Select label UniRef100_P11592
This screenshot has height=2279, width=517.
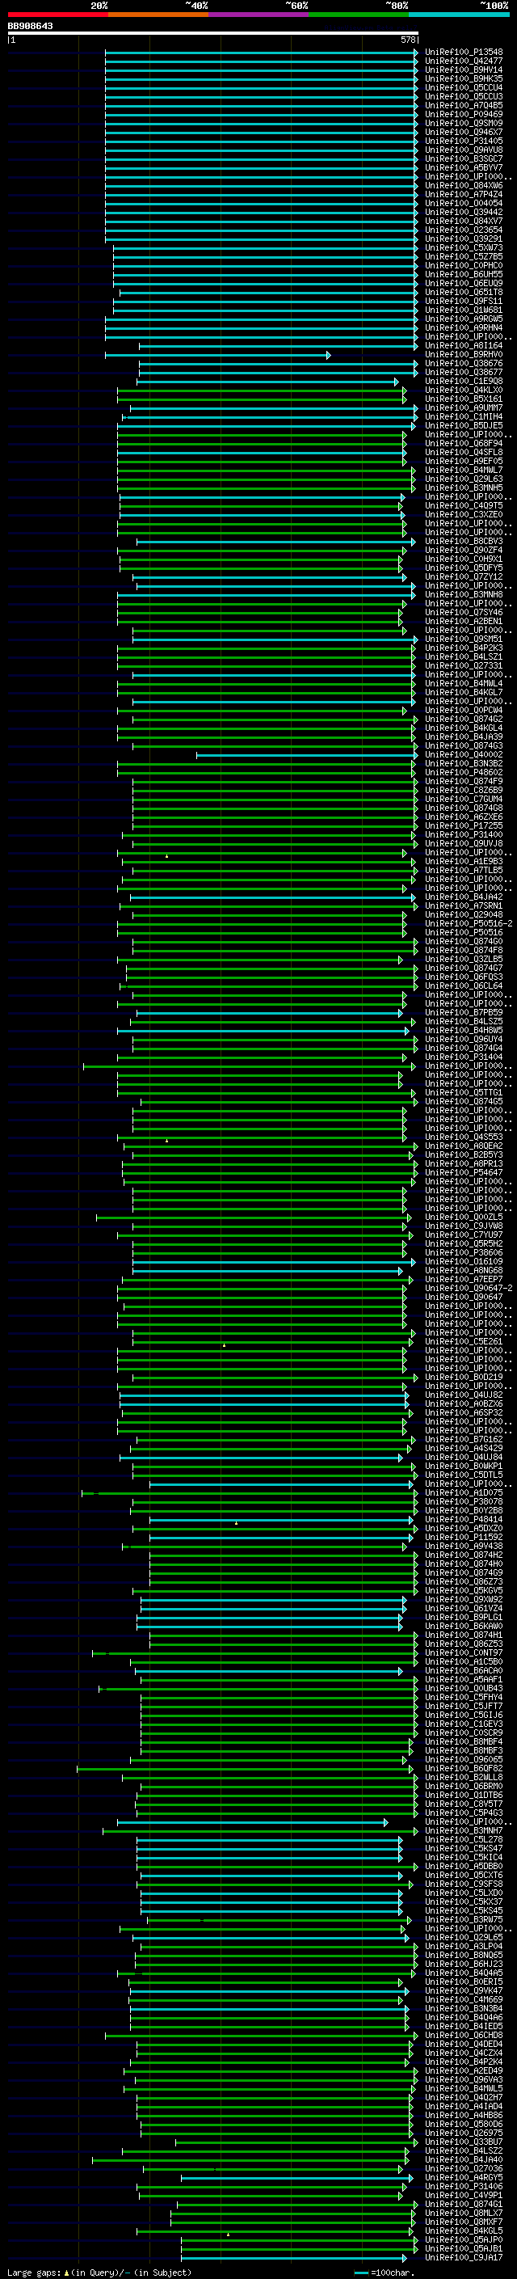point(464,1537)
